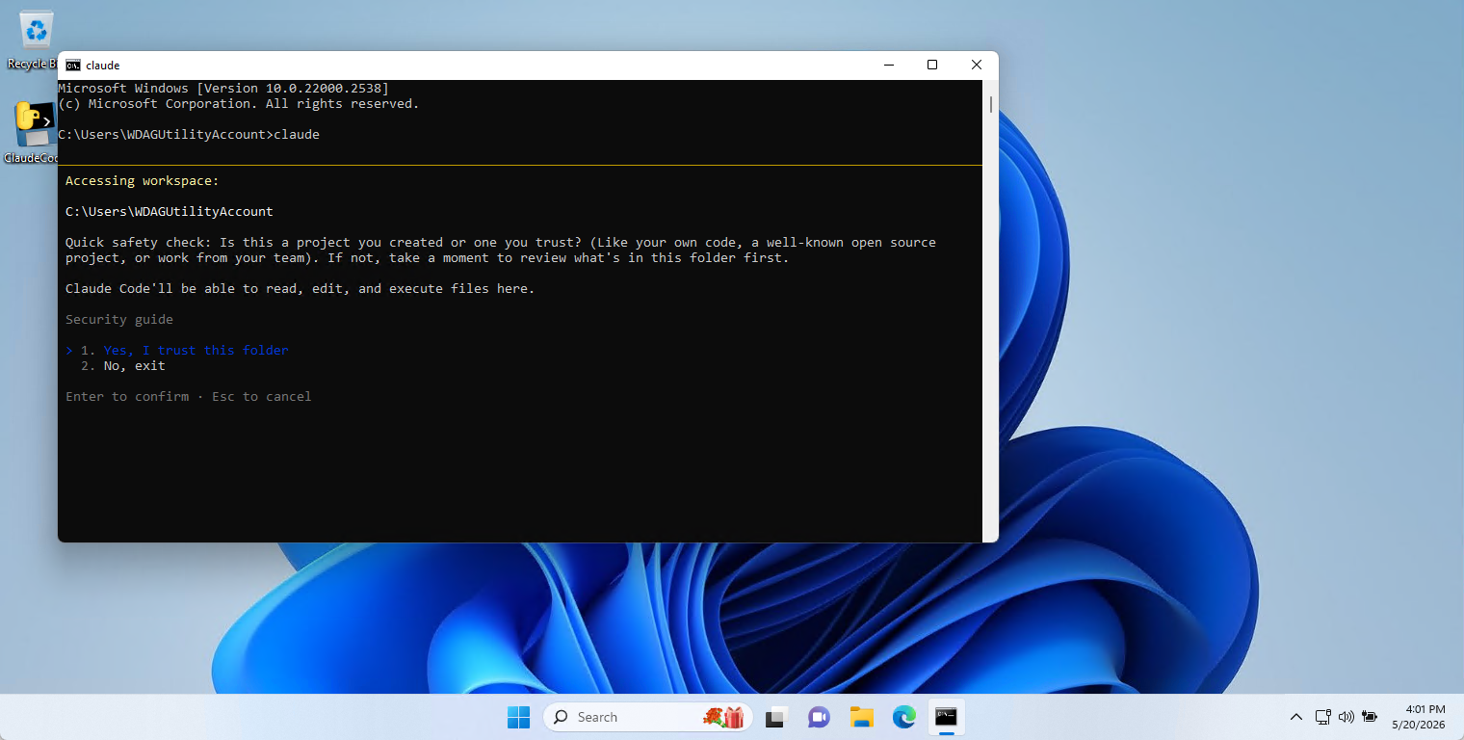Click the workspace path under "Accessing workspace:"
The width and height of the screenshot is (1464, 740).
pos(170,212)
